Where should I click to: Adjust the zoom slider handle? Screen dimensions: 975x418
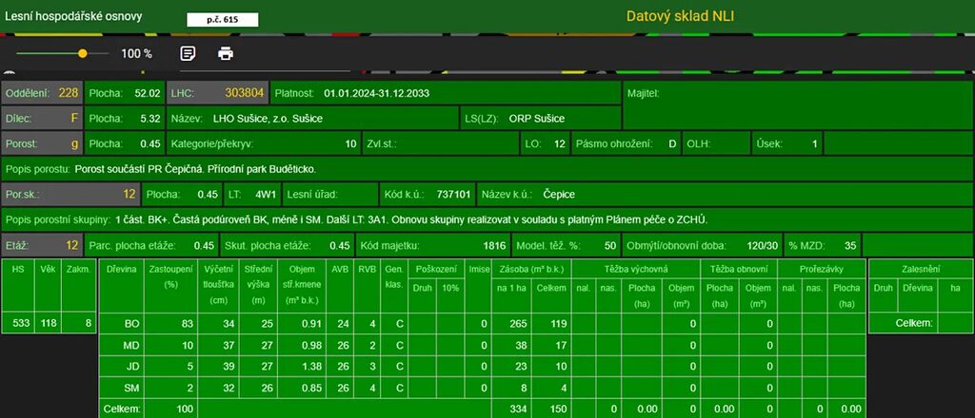(83, 54)
